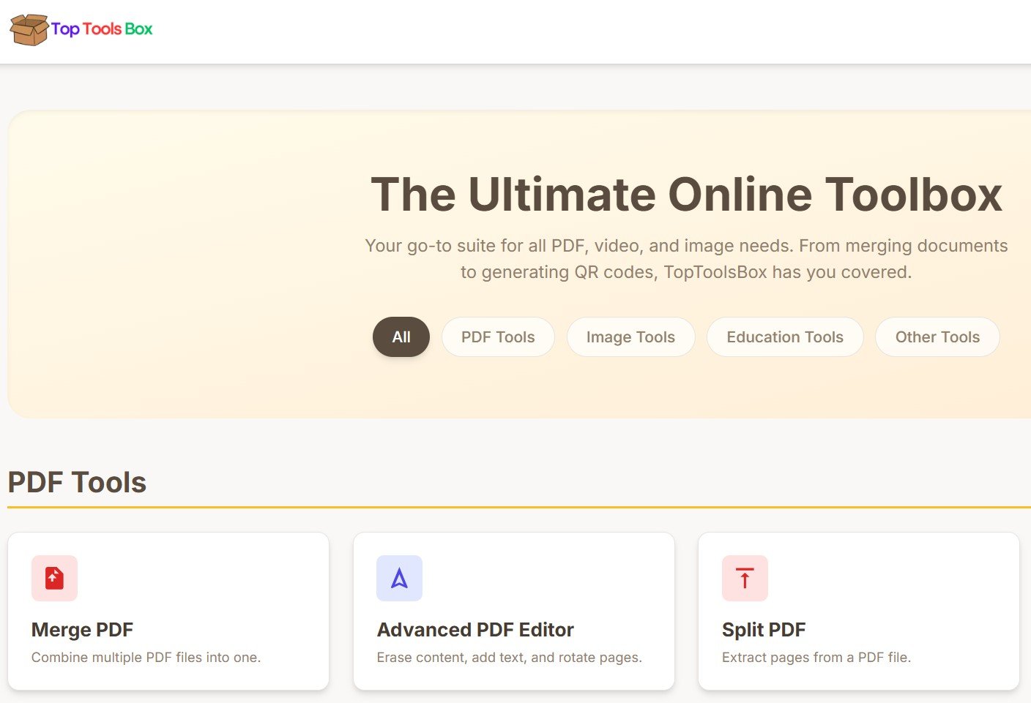Image resolution: width=1031 pixels, height=703 pixels.
Task: Open the Merge PDF tool title
Action: pos(82,630)
